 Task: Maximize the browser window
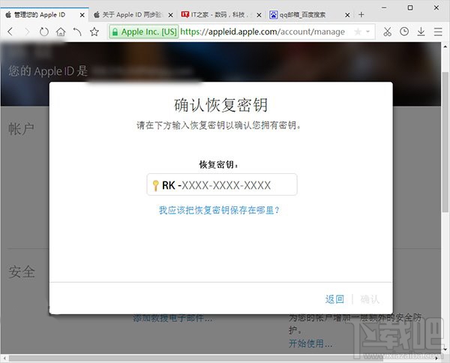[410, 7]
